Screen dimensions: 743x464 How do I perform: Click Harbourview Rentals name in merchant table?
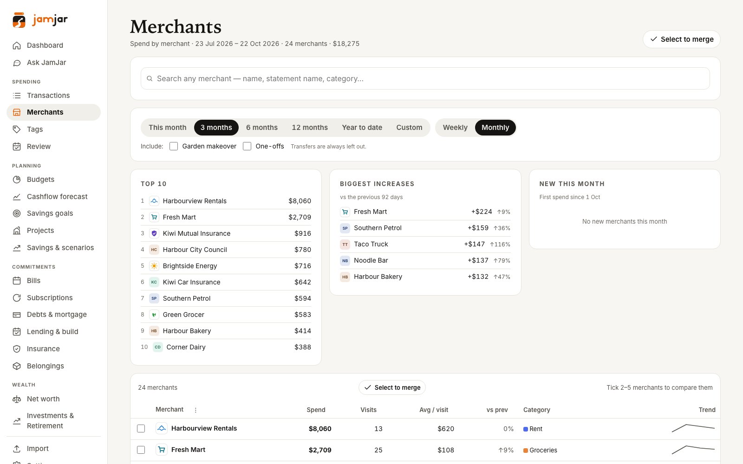pos(204,428)
